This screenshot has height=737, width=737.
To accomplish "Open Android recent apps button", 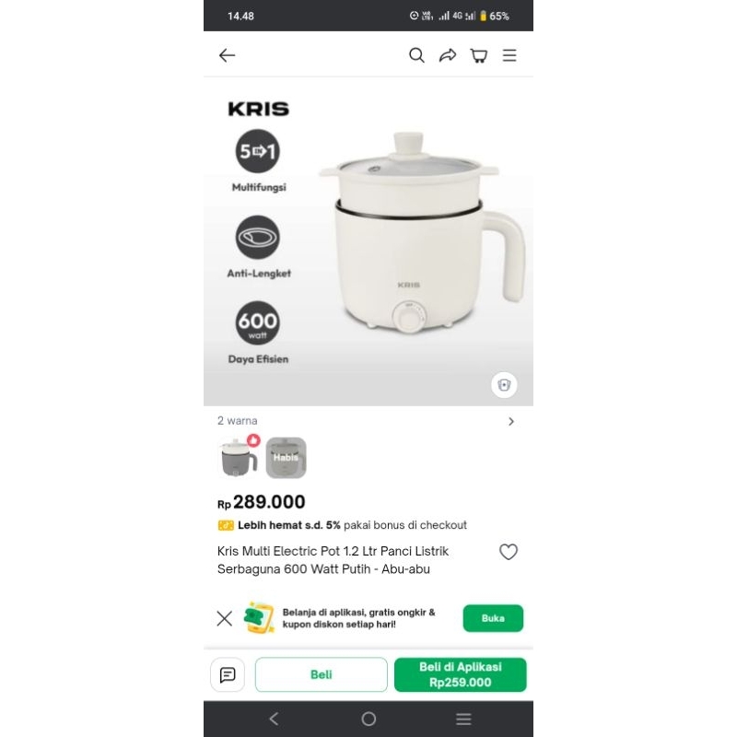I will (x=463, y=719).
